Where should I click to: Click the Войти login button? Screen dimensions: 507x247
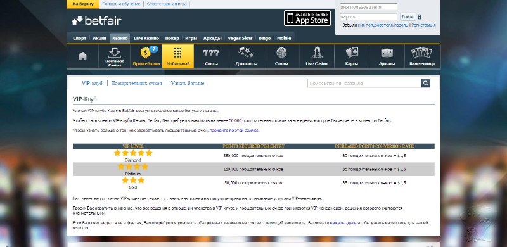pos(408,17)
